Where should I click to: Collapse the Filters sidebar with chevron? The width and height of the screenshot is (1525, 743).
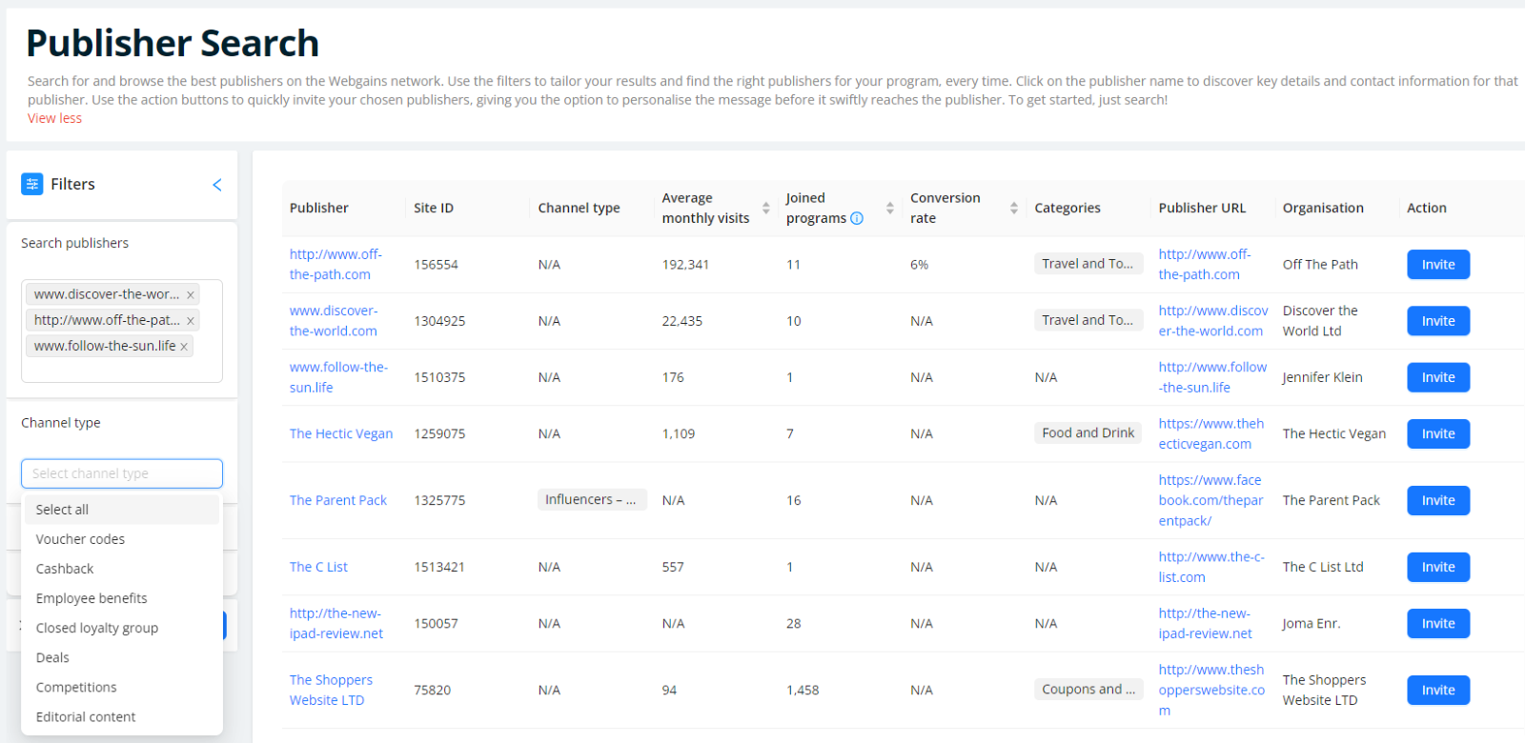coord(216,185)
